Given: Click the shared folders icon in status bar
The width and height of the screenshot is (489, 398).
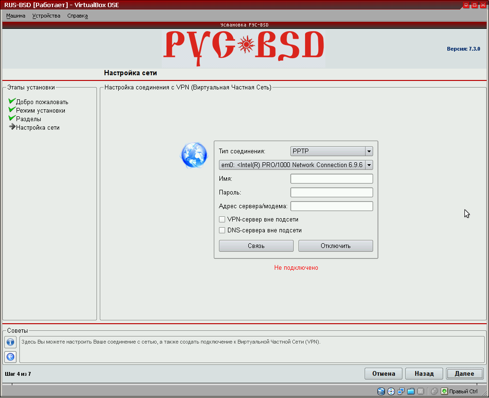Looking at the screenshot, I should (x=410, y=391).
